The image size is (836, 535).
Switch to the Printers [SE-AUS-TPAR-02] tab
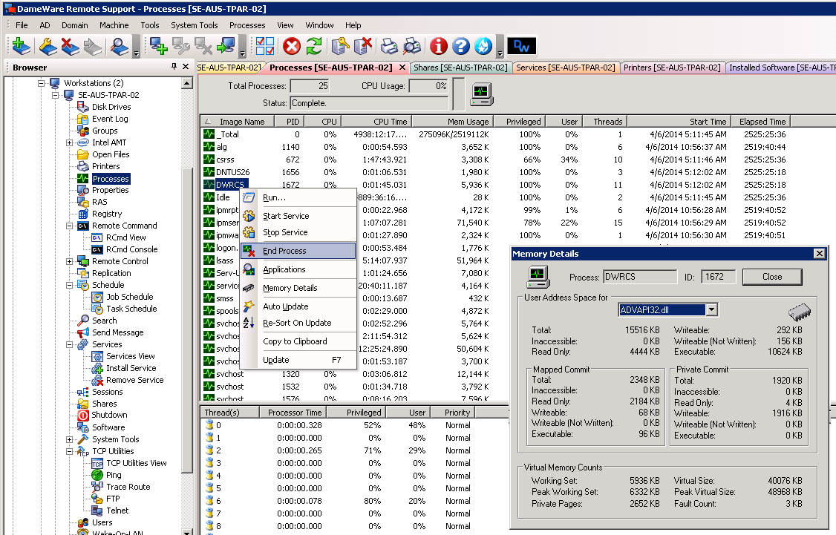tap(672, 68)
